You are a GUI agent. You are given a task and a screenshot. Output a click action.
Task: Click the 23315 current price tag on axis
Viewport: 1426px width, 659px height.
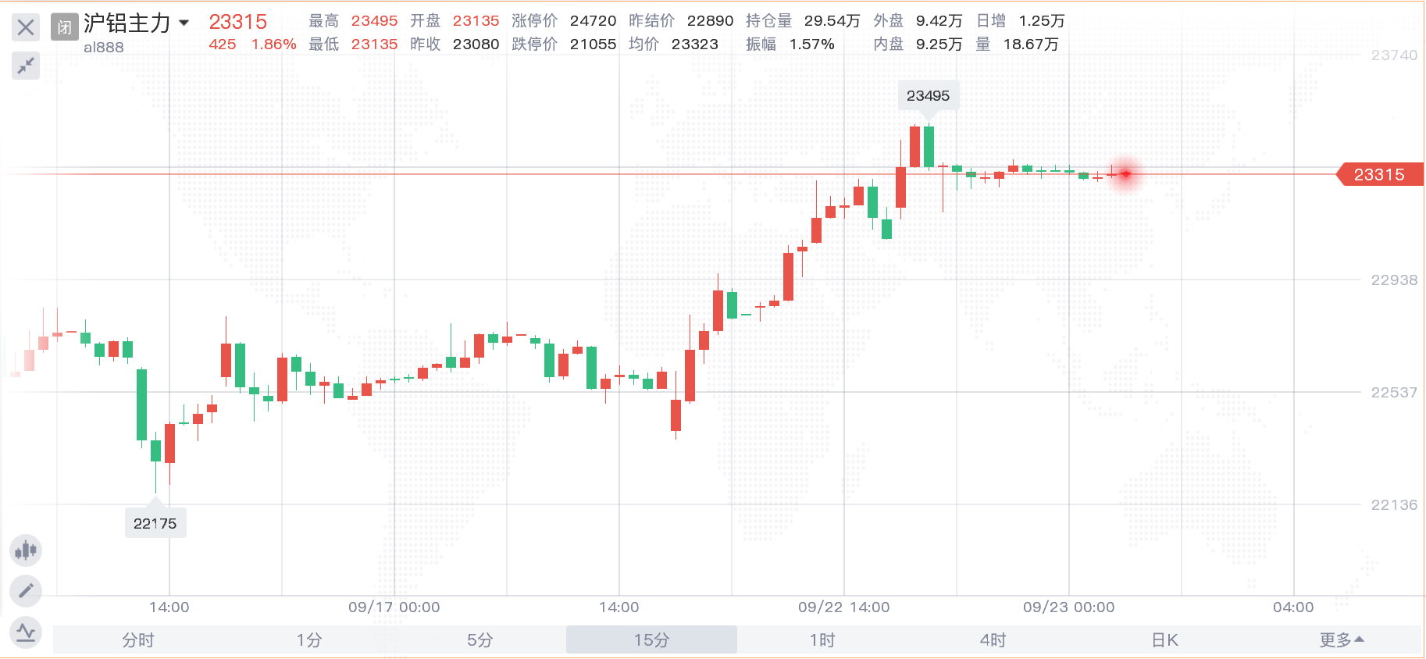point(1380,174)
